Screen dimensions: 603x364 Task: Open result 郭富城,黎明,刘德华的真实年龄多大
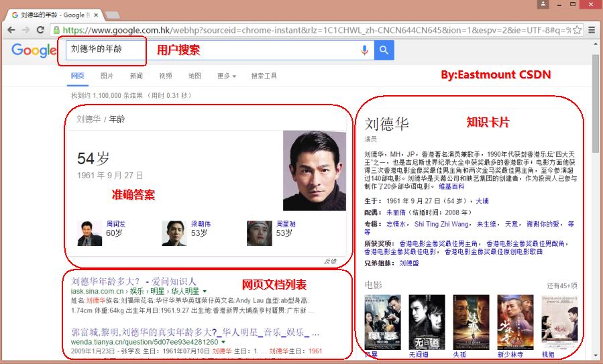(195, 332)
